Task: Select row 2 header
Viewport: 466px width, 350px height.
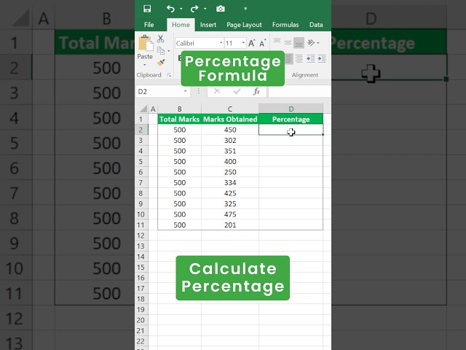Action: point(141,130)
